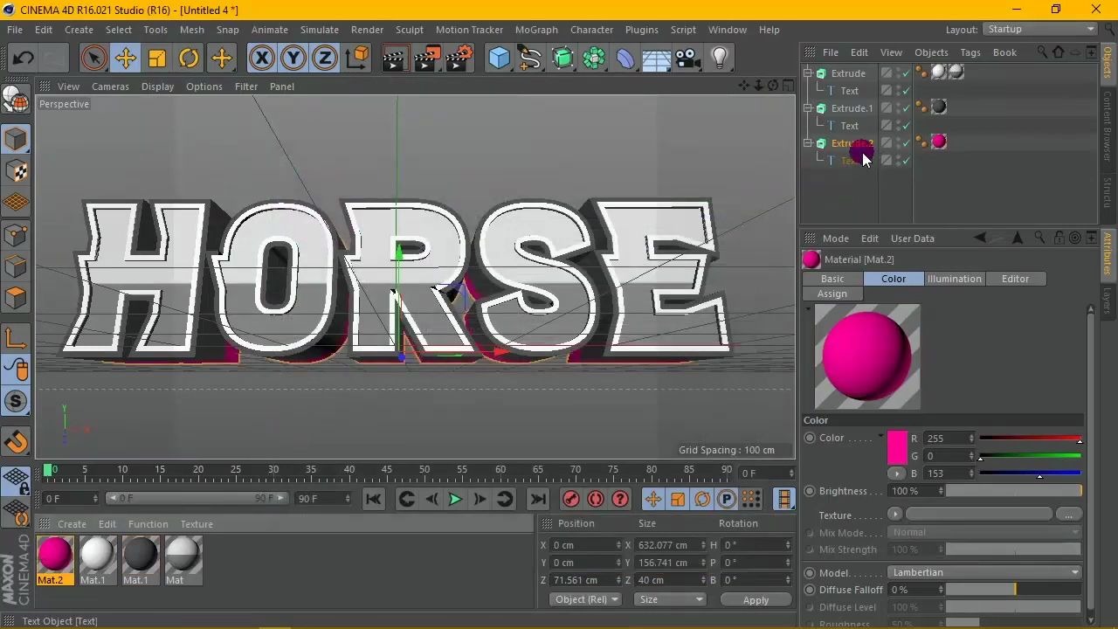Switch to the Illumination tab
The image size is (1118, 629).
point(955,278)
